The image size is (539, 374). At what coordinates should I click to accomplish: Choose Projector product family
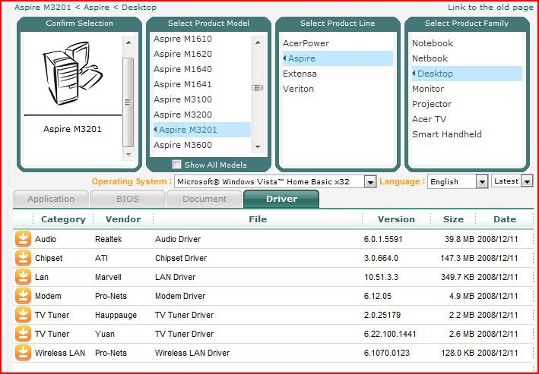point(432,104)
